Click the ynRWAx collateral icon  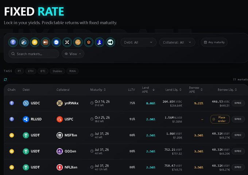59,103
